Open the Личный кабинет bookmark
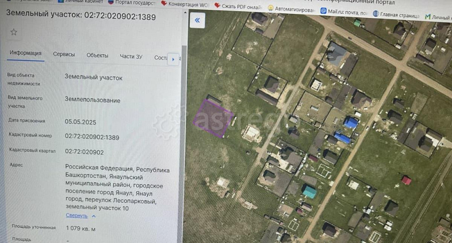This screenshot has width=452, height=243. tap(80, 1)
